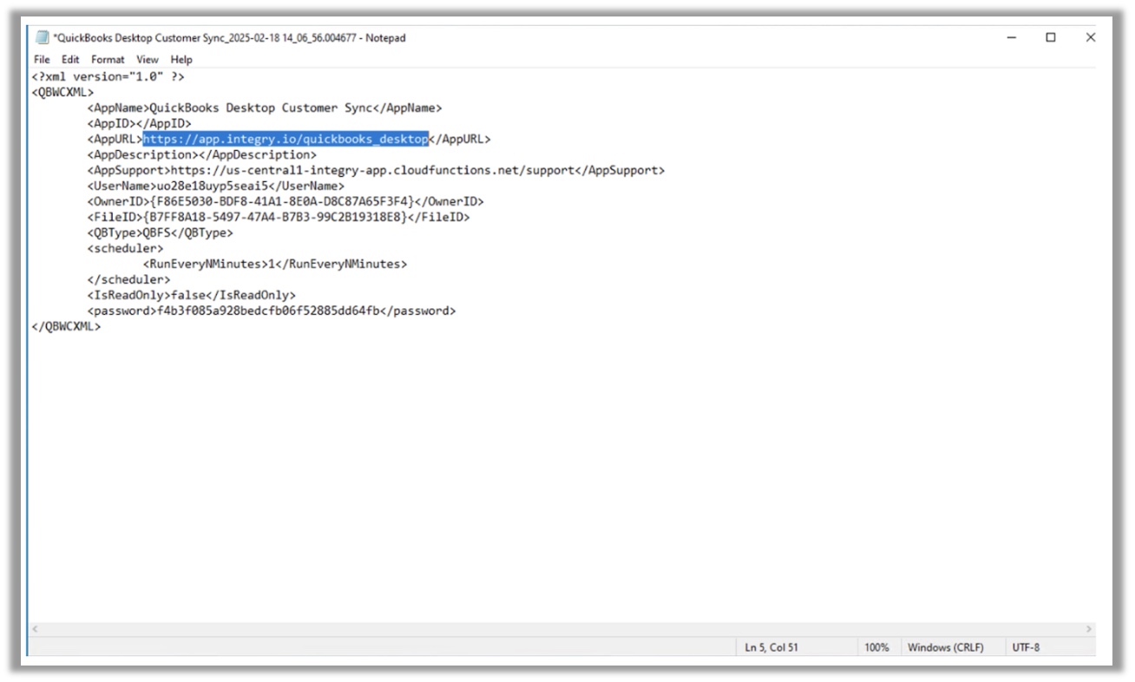Click the xml version declaration line

tap(108, 76)
